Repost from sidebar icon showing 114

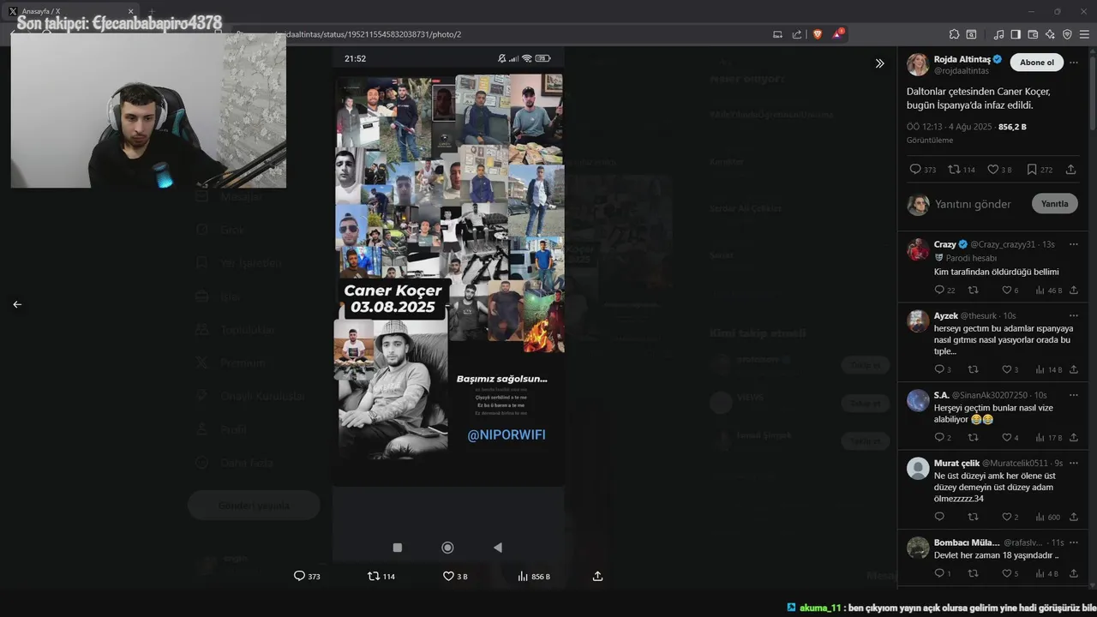pyautogui.click(x=962, y=170)
